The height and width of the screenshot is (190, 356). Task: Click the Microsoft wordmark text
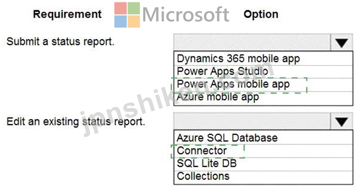click(186, 14)
